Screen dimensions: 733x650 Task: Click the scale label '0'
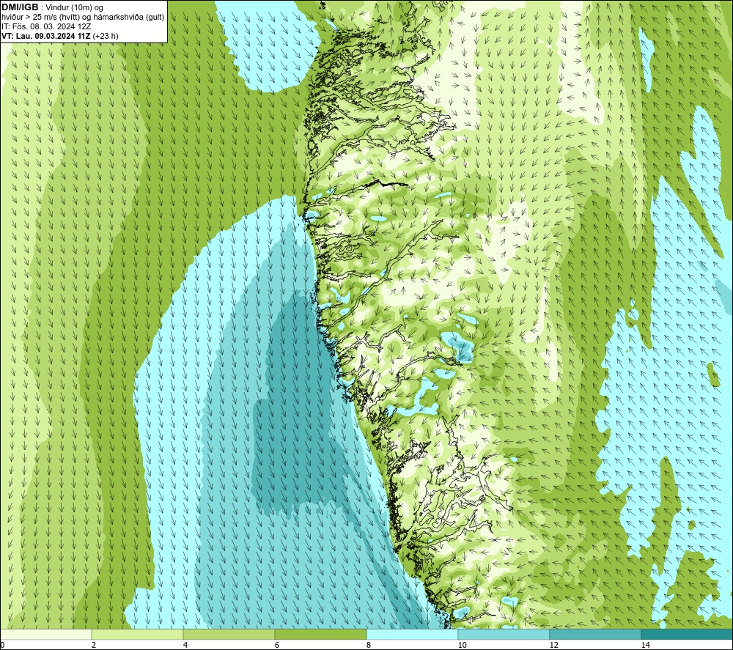point(2,645)
